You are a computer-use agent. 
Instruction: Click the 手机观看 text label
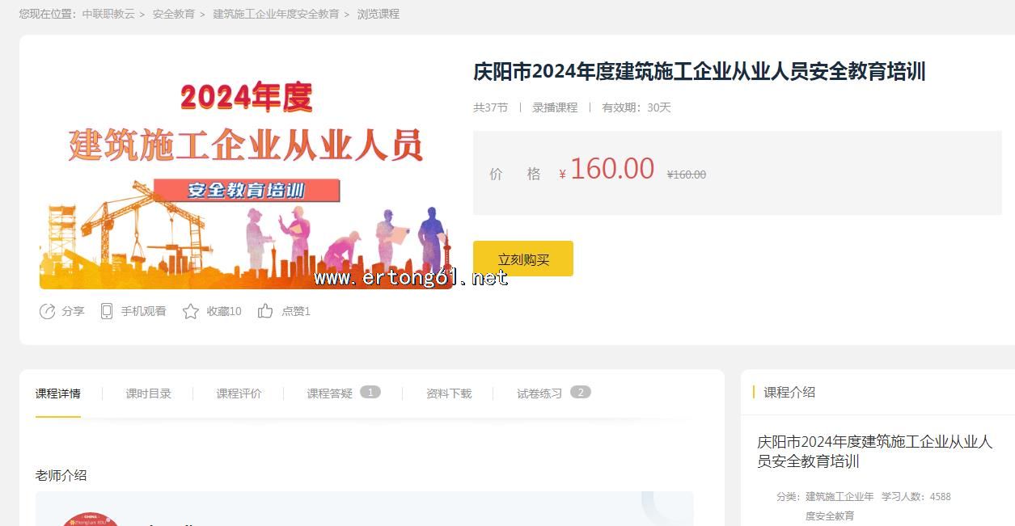143,311
